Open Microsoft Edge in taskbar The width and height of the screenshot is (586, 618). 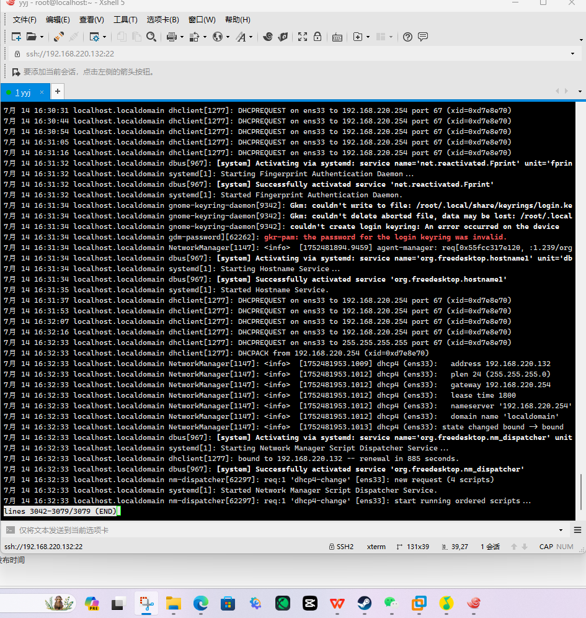(x=201, y=603)
